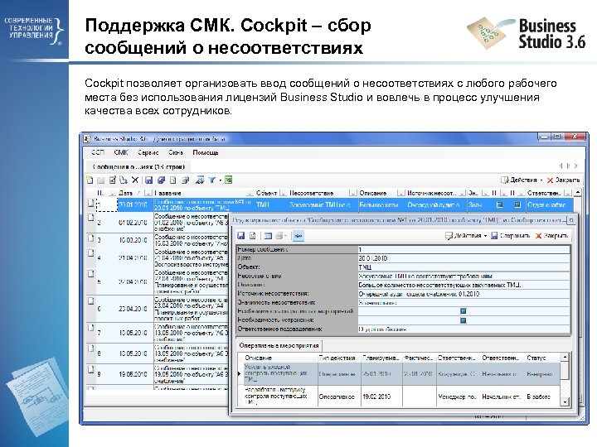
Task: Click the copy record icon in main toolbar
Action: tap(124, 180)
